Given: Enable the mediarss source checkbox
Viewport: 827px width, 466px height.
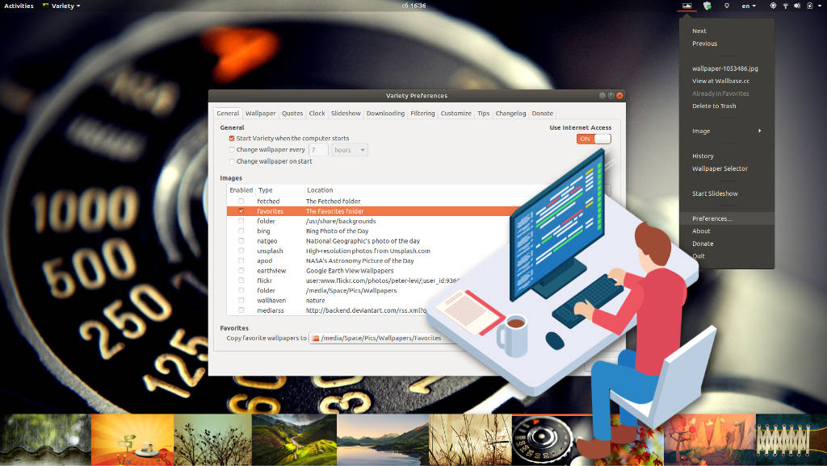Looking at the screenshot, I should 241,310.
